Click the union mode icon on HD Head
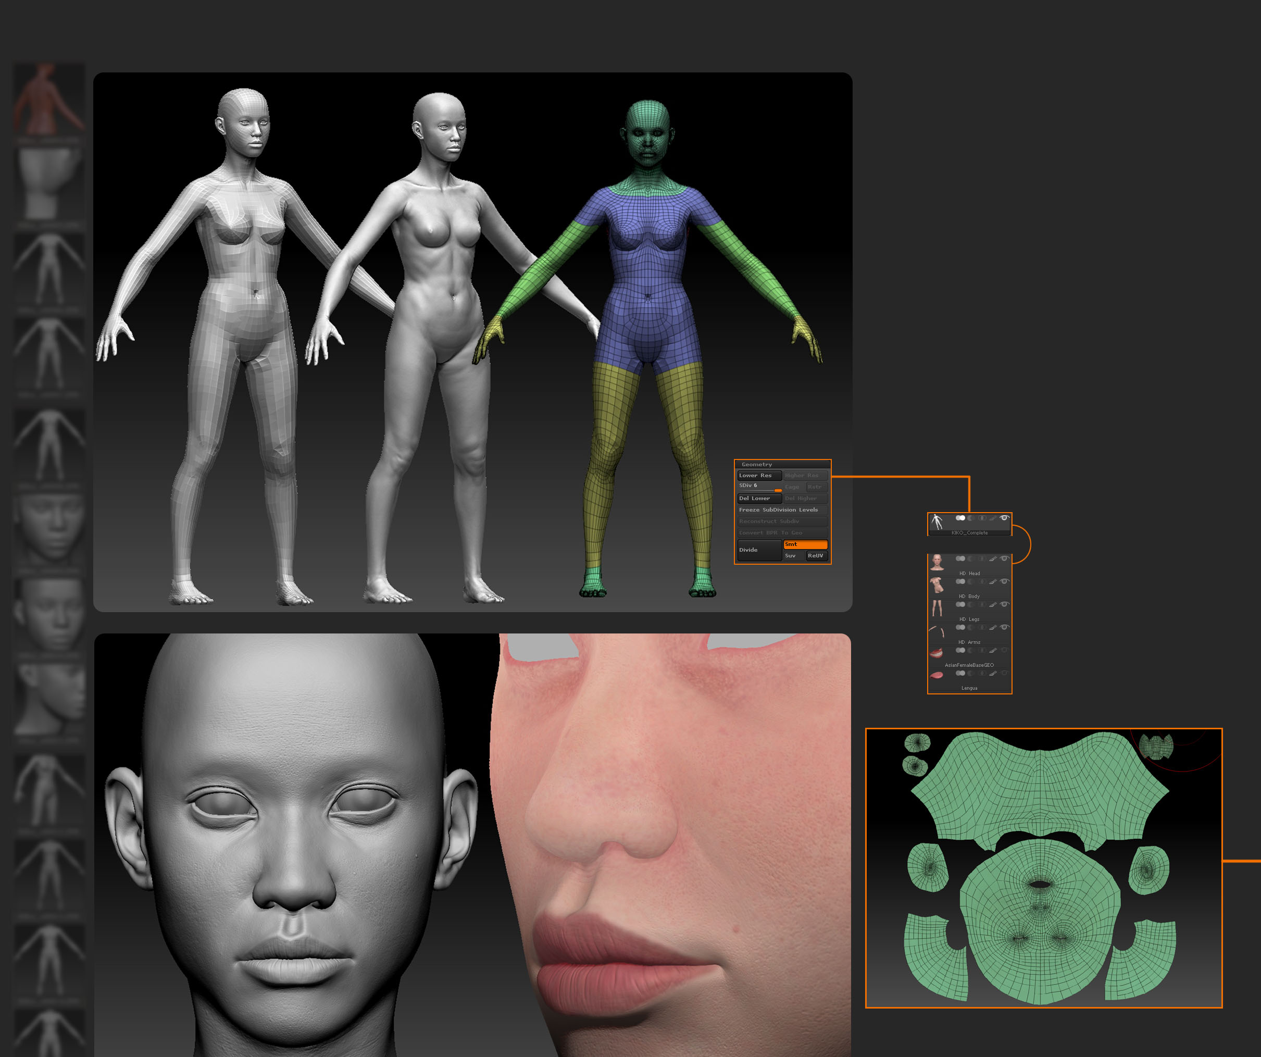 coord(961,559)
